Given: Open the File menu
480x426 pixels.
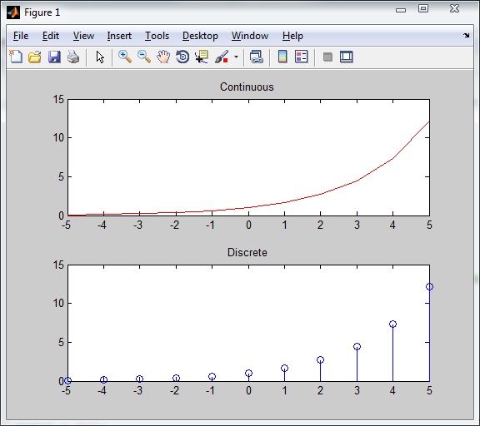Looking at the screenshot, I should 21,36.
